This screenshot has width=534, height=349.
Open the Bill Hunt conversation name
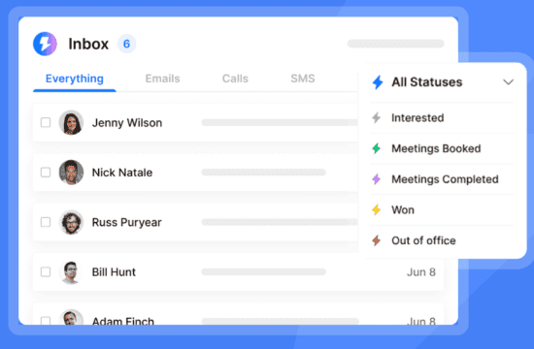click(x=114, y=272)
